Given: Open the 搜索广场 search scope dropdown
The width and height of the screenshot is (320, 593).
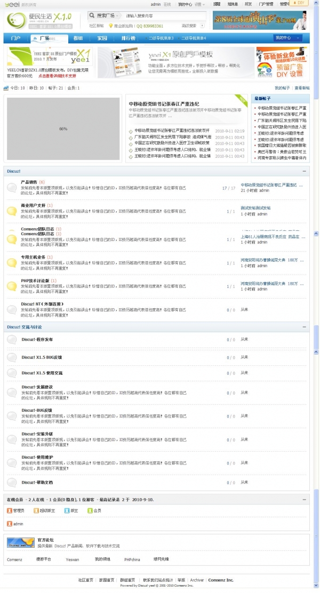Looking at the screenshot, I should pyautogui.click(x=107, y=15).
